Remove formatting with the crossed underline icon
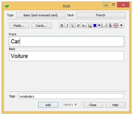Viewport: 135px width, 116px height. [89, 25]
